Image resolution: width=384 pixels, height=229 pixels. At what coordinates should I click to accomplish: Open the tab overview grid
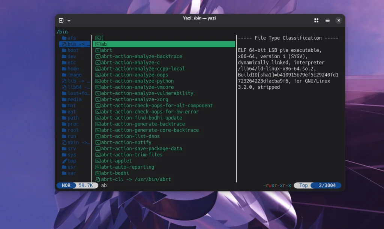(x=316, y=21)
